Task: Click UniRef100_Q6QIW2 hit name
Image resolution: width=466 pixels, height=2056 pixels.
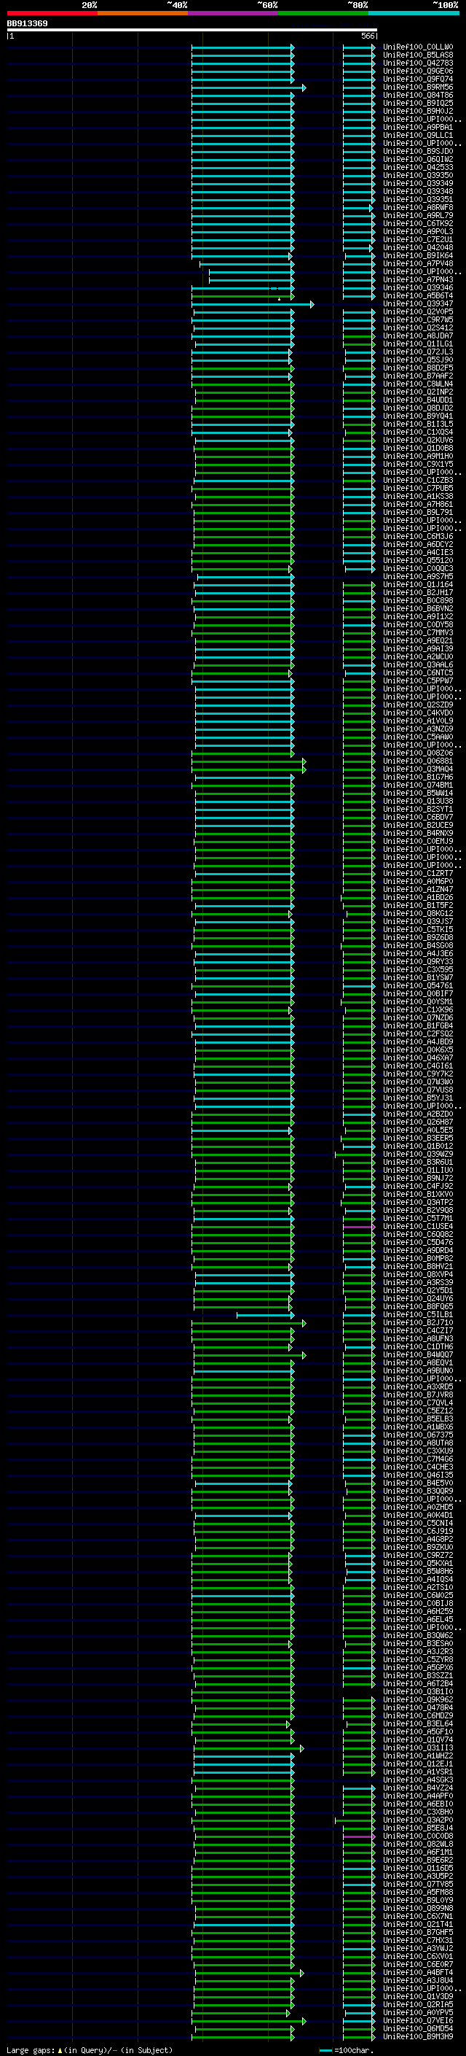Action: point(418,159)
